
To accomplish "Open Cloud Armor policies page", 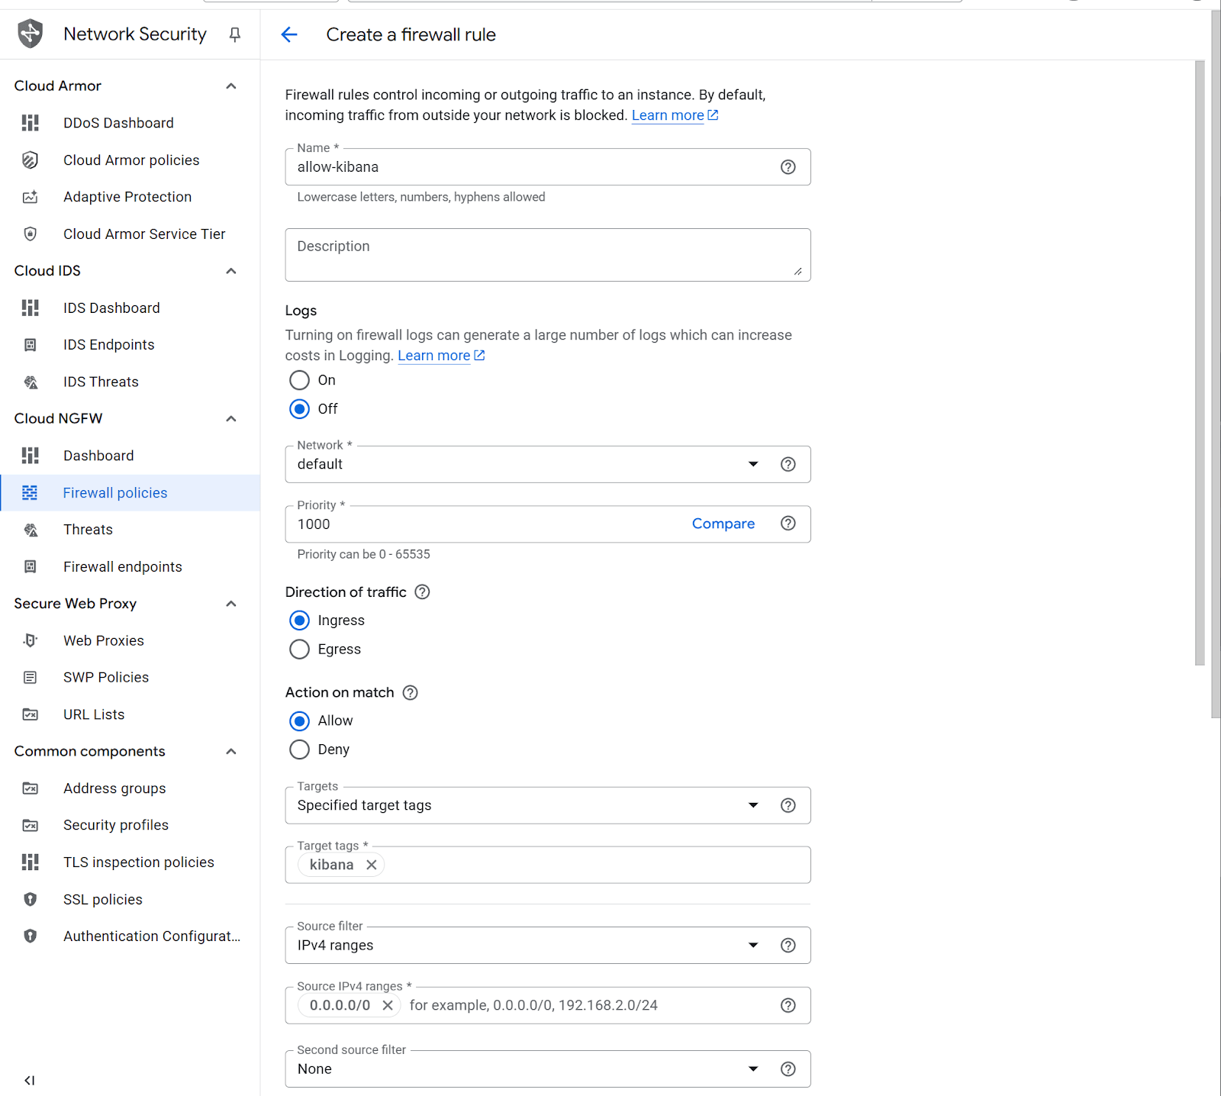I will point(131,160).
